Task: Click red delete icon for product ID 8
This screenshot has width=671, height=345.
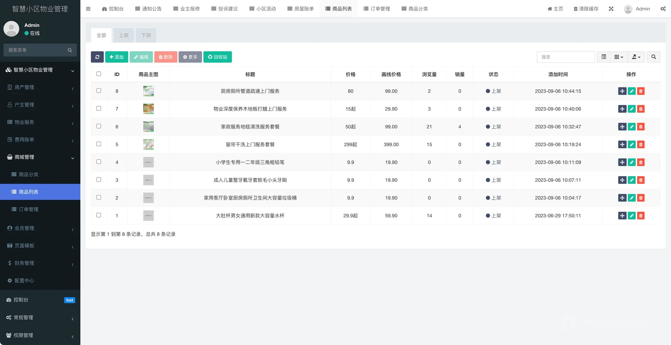Action: tap(641, 91)
